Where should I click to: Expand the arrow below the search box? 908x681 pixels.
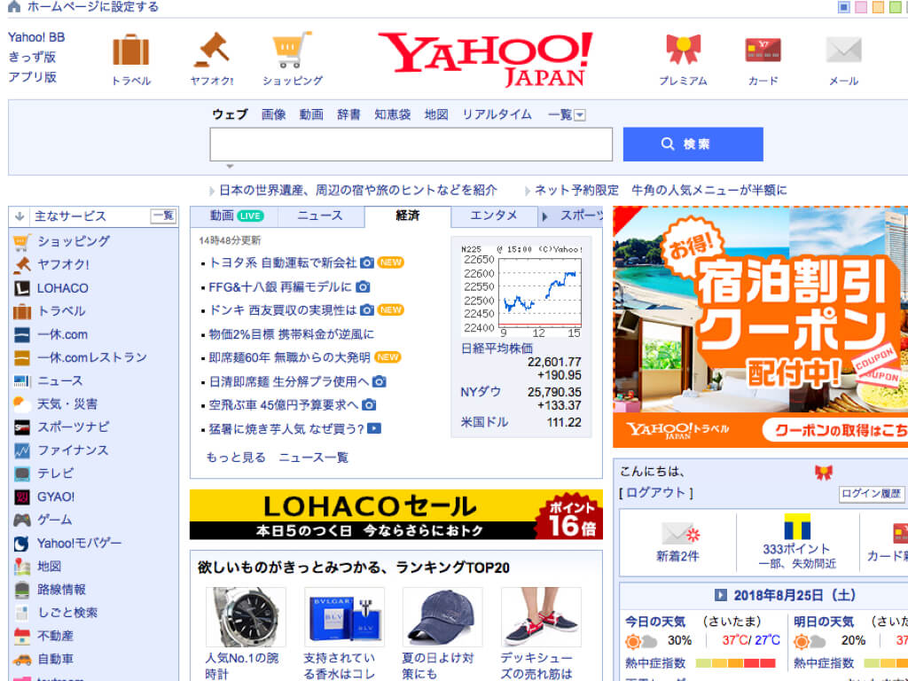point(229,167)
